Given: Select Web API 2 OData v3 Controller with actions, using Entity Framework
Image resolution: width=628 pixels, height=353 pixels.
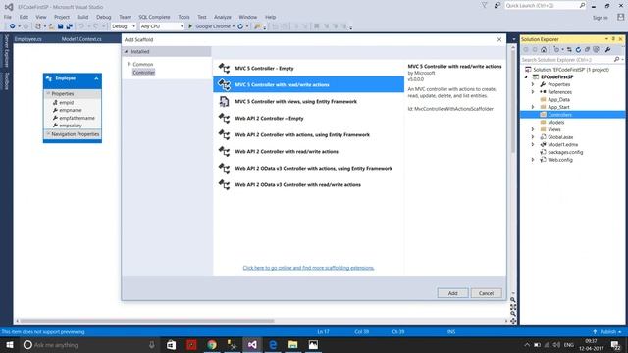Looking at the screenshot, I should tap(308, 168).
